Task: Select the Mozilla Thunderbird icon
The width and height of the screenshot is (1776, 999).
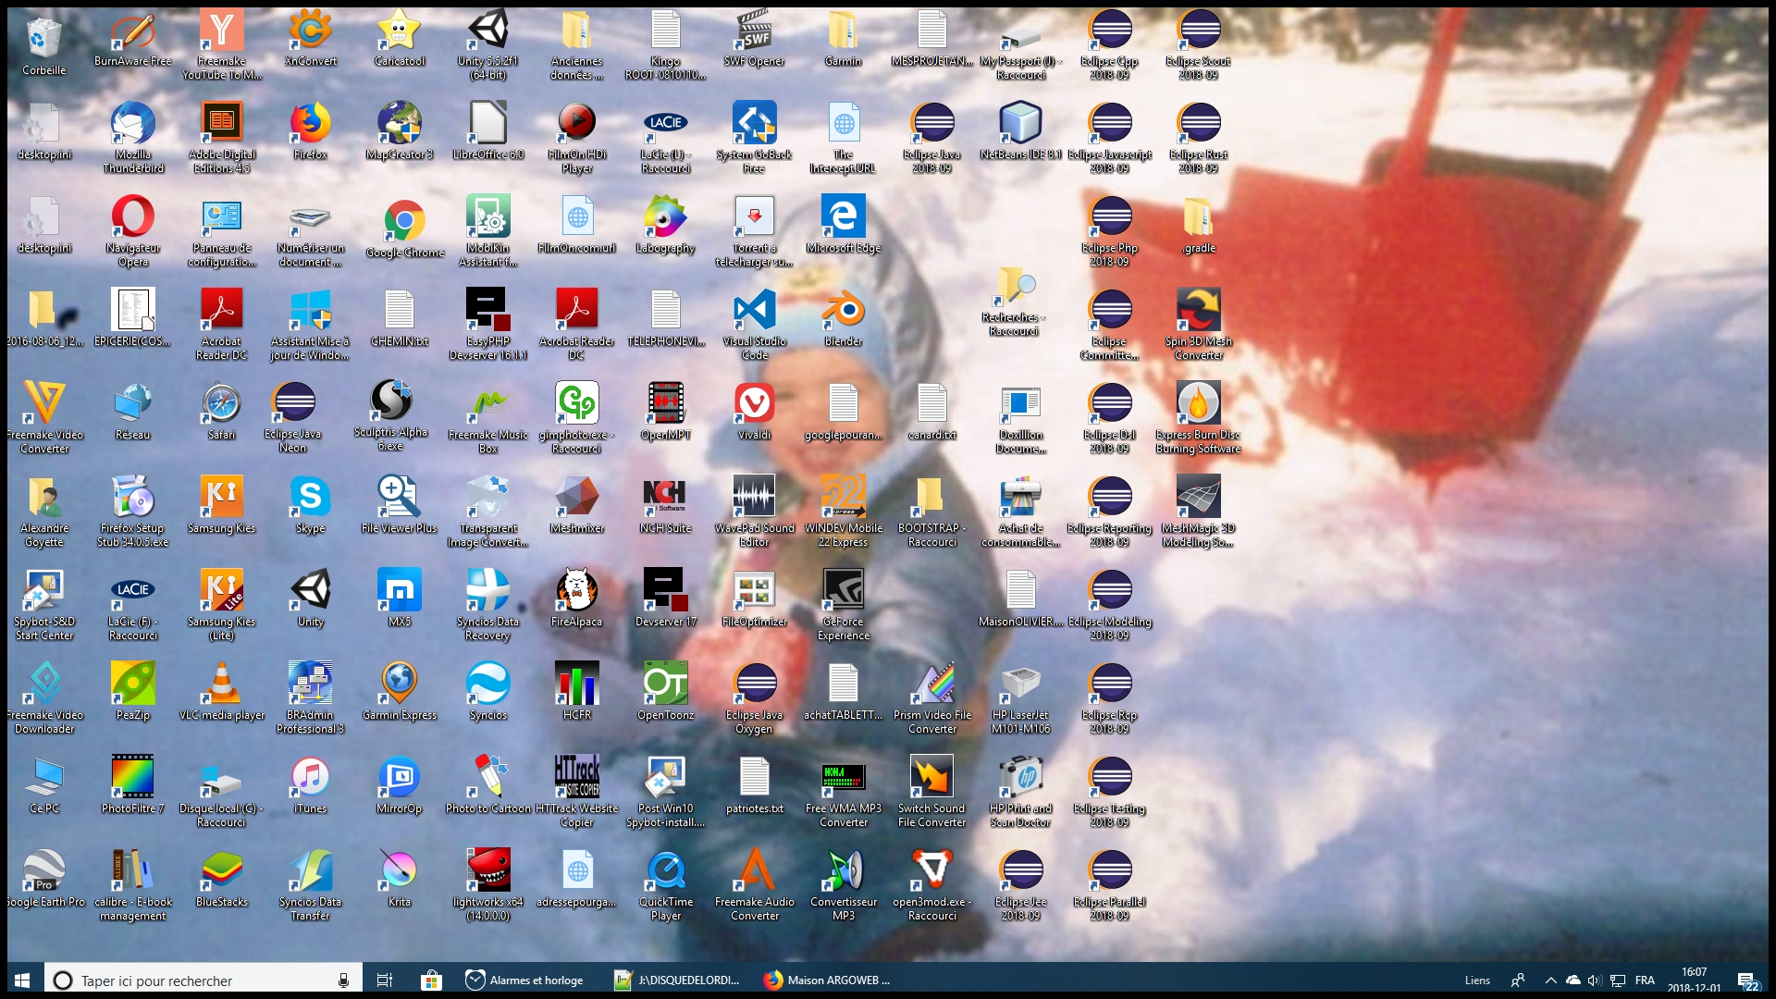Action: coord(133,124)
